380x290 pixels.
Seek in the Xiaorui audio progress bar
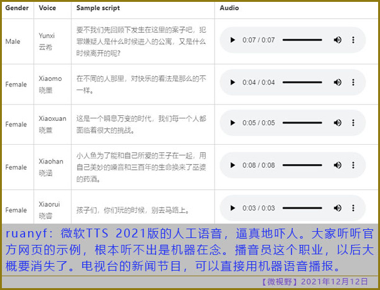[302, 208]
